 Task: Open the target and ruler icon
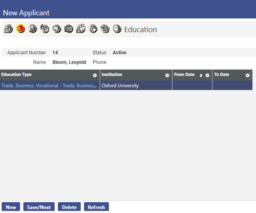pos(45,29)
